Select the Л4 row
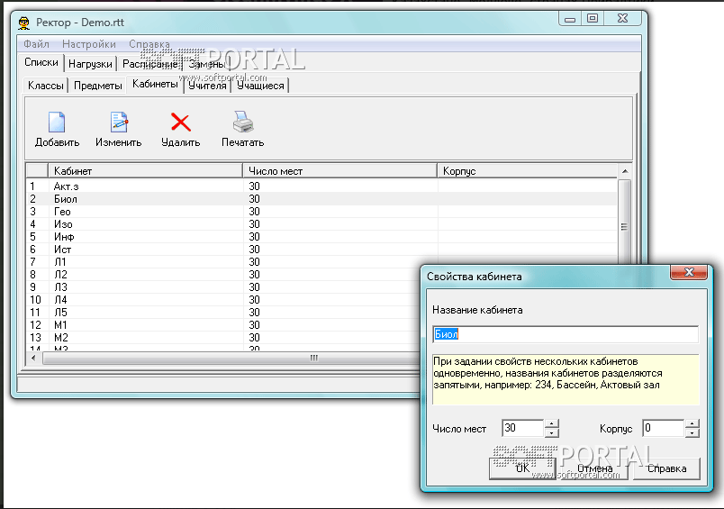The height and width of the screenshot is (509, 724). tap(223, 300)
